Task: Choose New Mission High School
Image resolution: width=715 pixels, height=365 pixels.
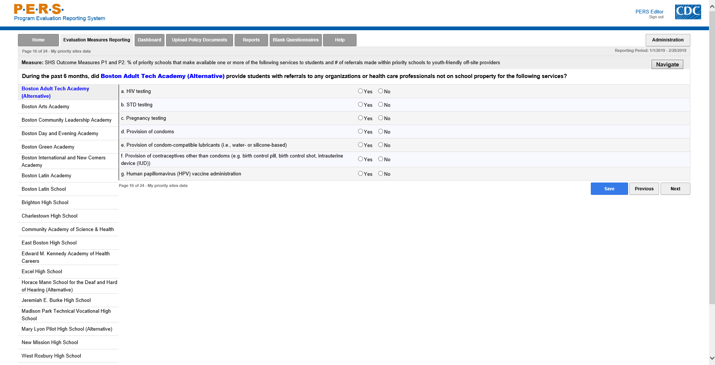Action: 68,343
